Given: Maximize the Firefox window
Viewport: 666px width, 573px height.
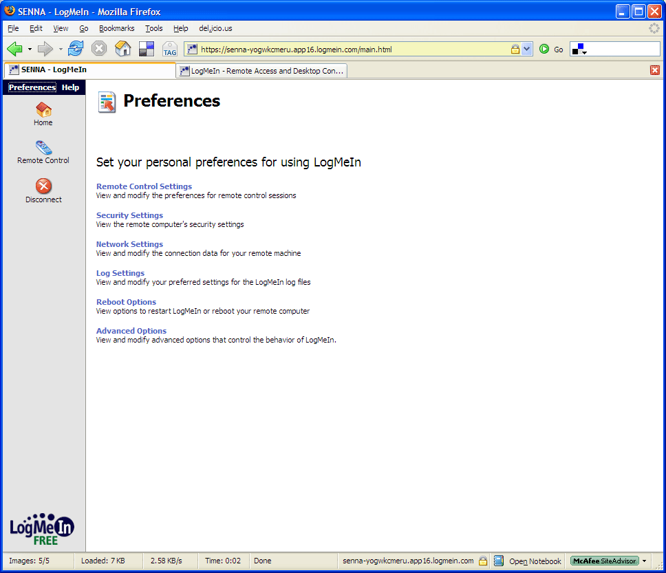Looking at the screenshot, I should point(638,11).
